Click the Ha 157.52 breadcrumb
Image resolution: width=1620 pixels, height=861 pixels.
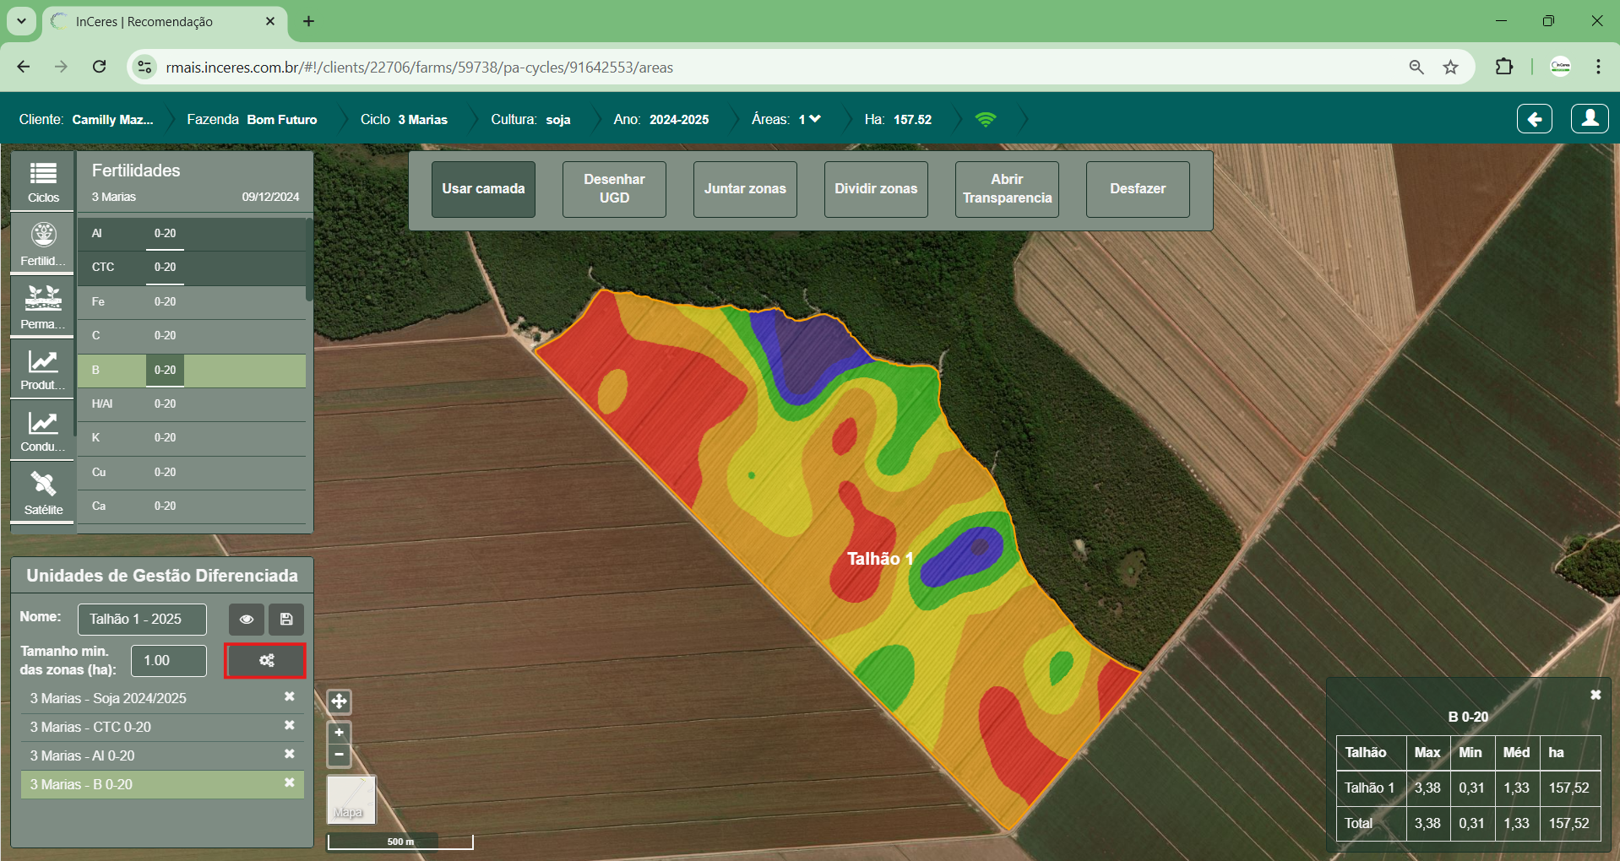pos(898,119)
